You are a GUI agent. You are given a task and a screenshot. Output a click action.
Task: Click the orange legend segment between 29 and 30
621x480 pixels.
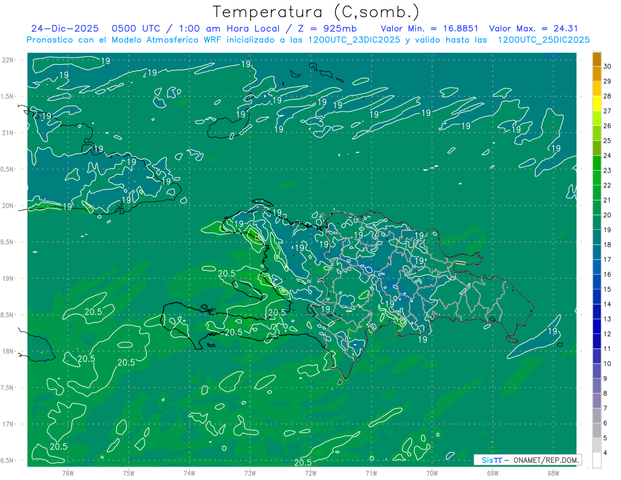(x=597, y=74)
